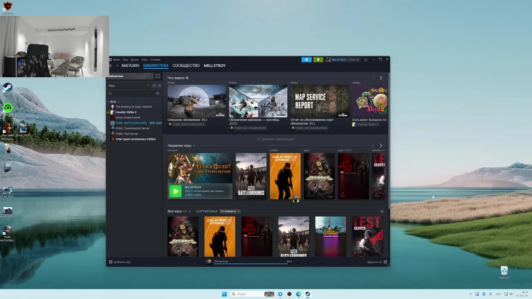Open the Вид menu

pos(125,59)
